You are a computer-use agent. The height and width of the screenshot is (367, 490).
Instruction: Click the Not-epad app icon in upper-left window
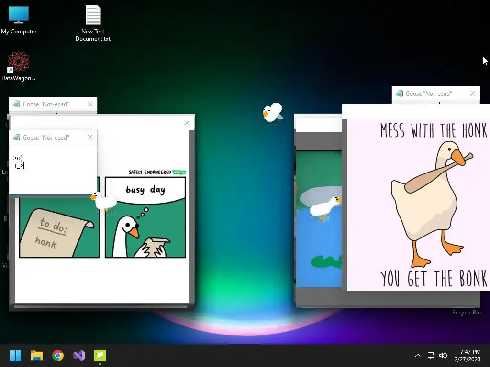(17, 104)
